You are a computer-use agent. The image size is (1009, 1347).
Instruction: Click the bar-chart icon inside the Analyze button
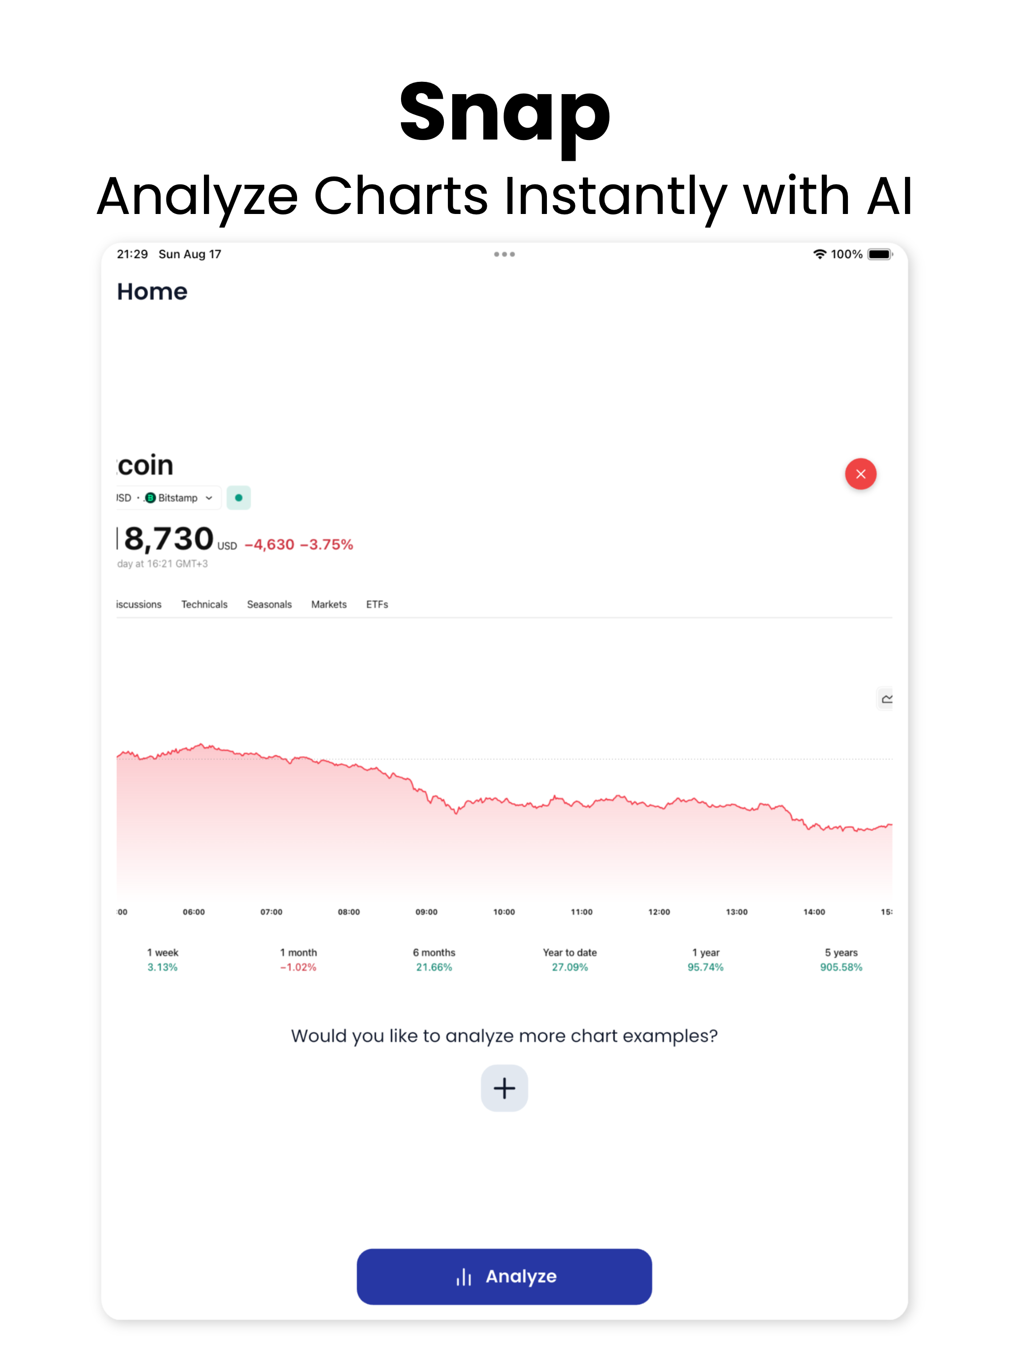(x=464, y=1276)
